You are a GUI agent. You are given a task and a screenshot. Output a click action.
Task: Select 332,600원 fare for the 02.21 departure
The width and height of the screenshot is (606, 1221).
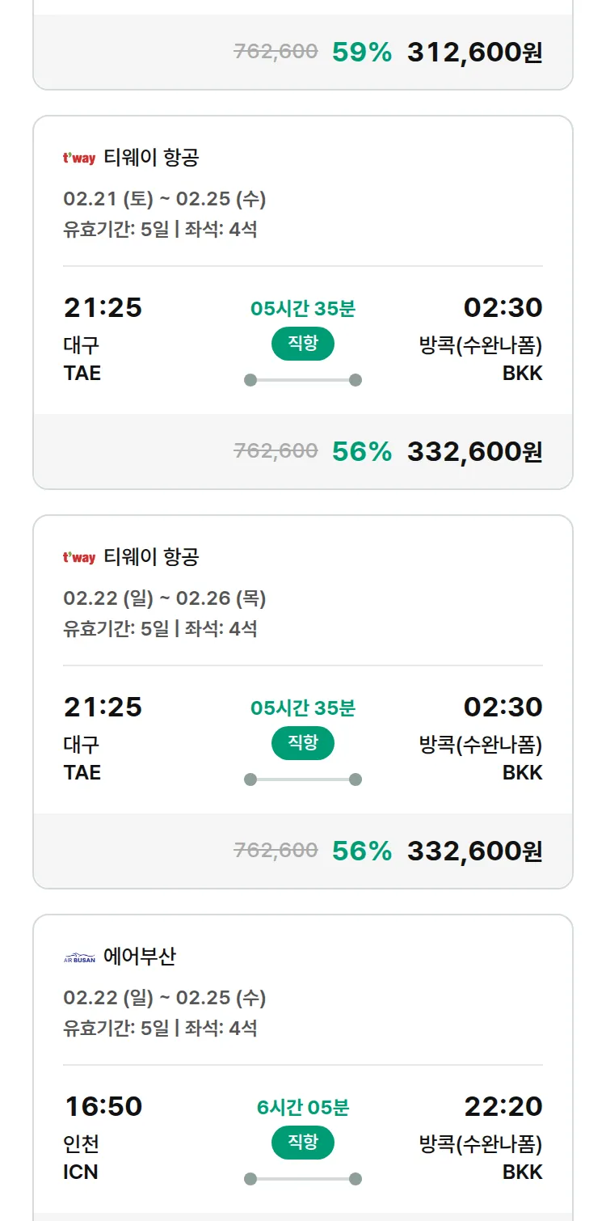click(x=474, y=451)
